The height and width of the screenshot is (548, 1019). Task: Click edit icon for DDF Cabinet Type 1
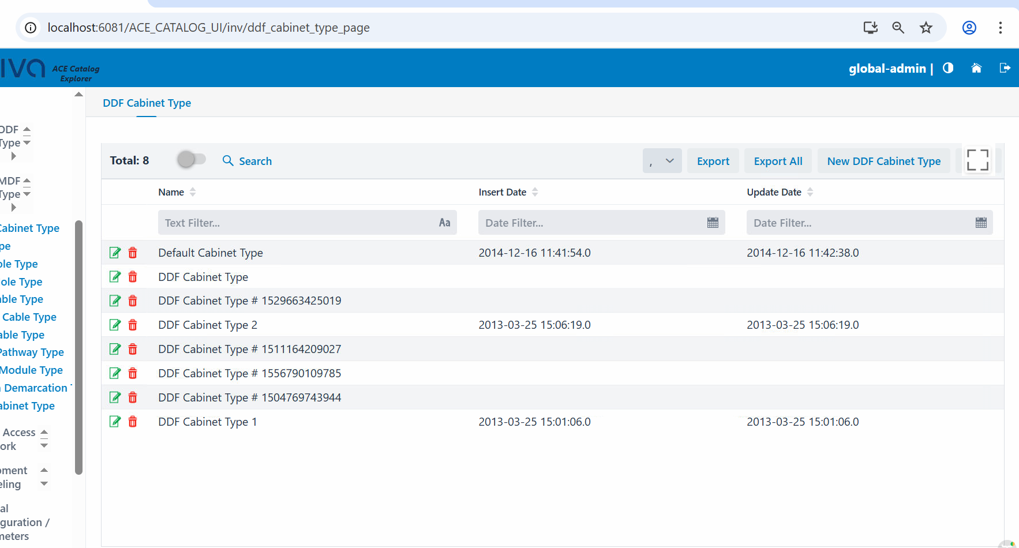click(115, 422)
